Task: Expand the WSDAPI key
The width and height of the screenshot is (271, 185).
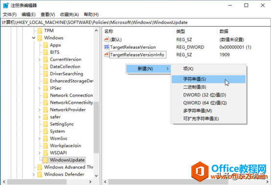Action: tap(40, 153)
